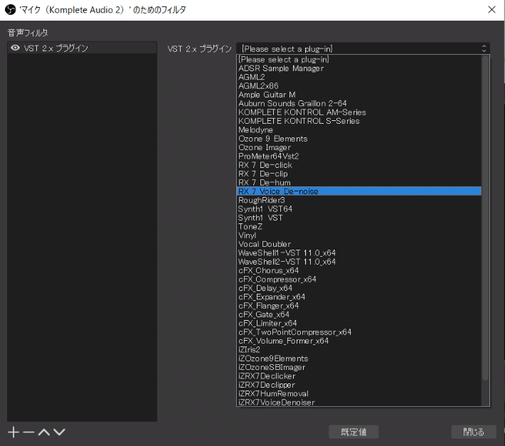Choose cFX_Chorus_x64

point(359,270)
